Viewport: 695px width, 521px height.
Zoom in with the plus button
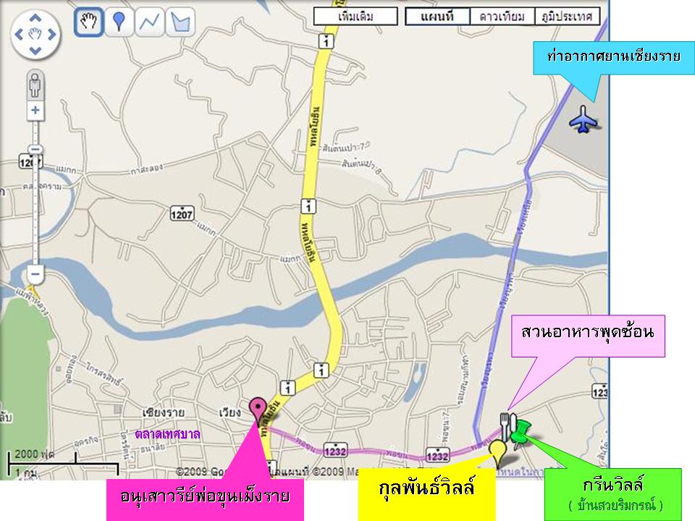pos(35,110)
